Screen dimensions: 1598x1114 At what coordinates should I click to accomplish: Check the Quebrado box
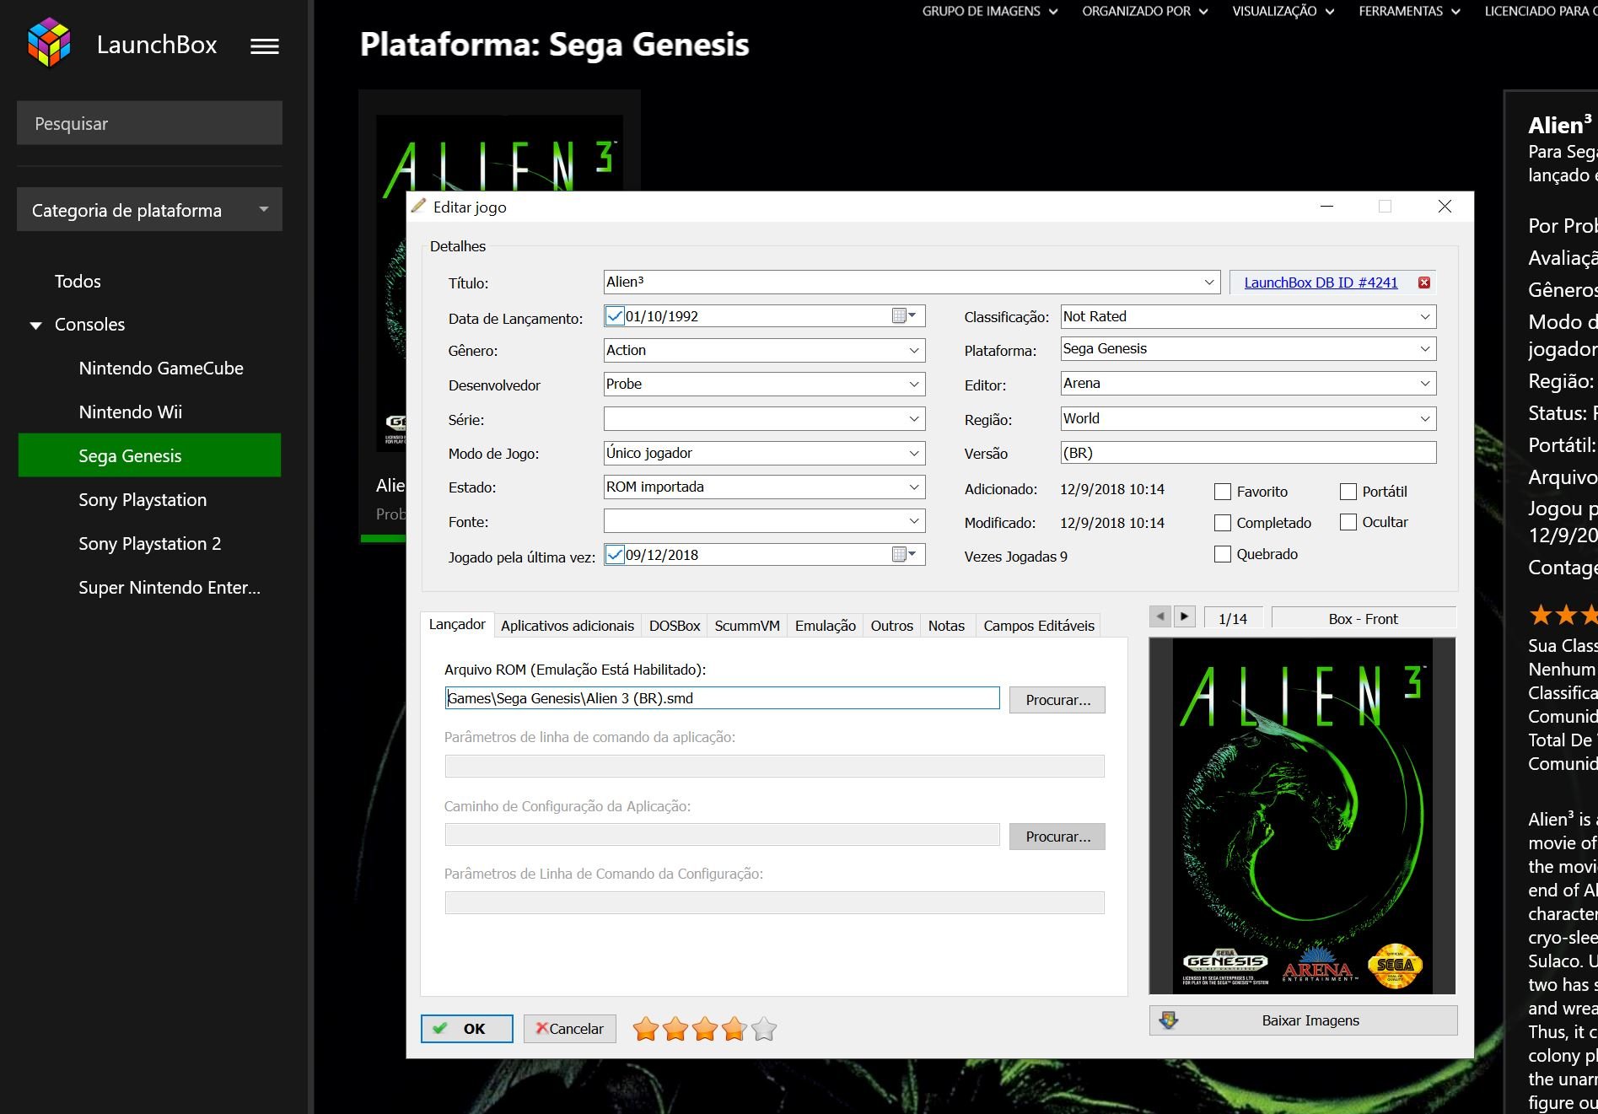(x=1223, y=554)
